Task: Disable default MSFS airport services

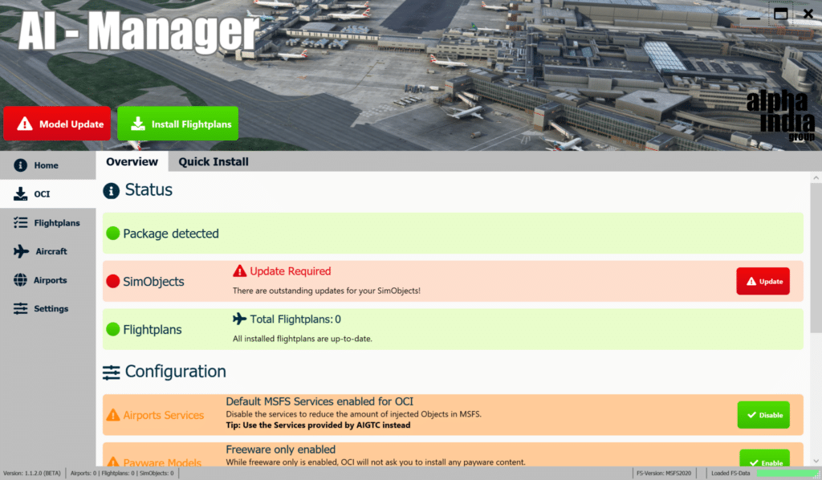Action: [763, 415]
